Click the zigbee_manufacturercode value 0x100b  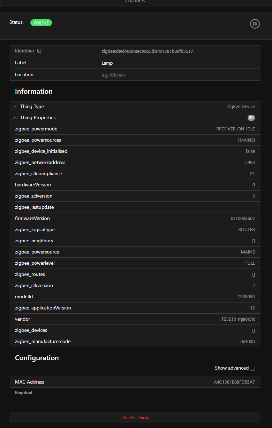tap(248, 342)
